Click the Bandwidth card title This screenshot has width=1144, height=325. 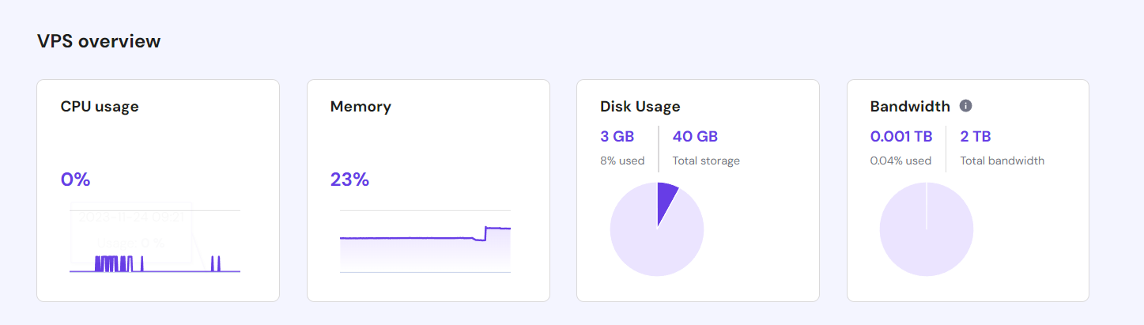(x=910, y=106)
